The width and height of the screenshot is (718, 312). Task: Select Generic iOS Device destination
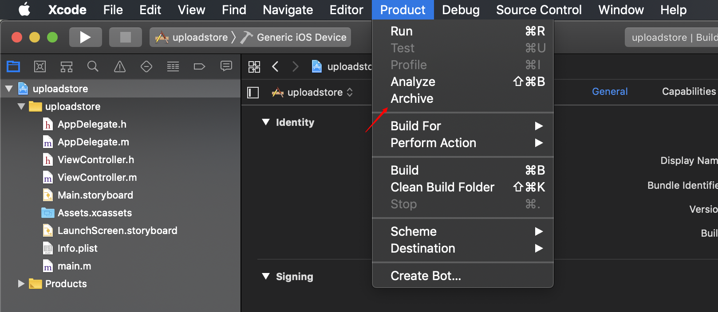coord(294,37)
